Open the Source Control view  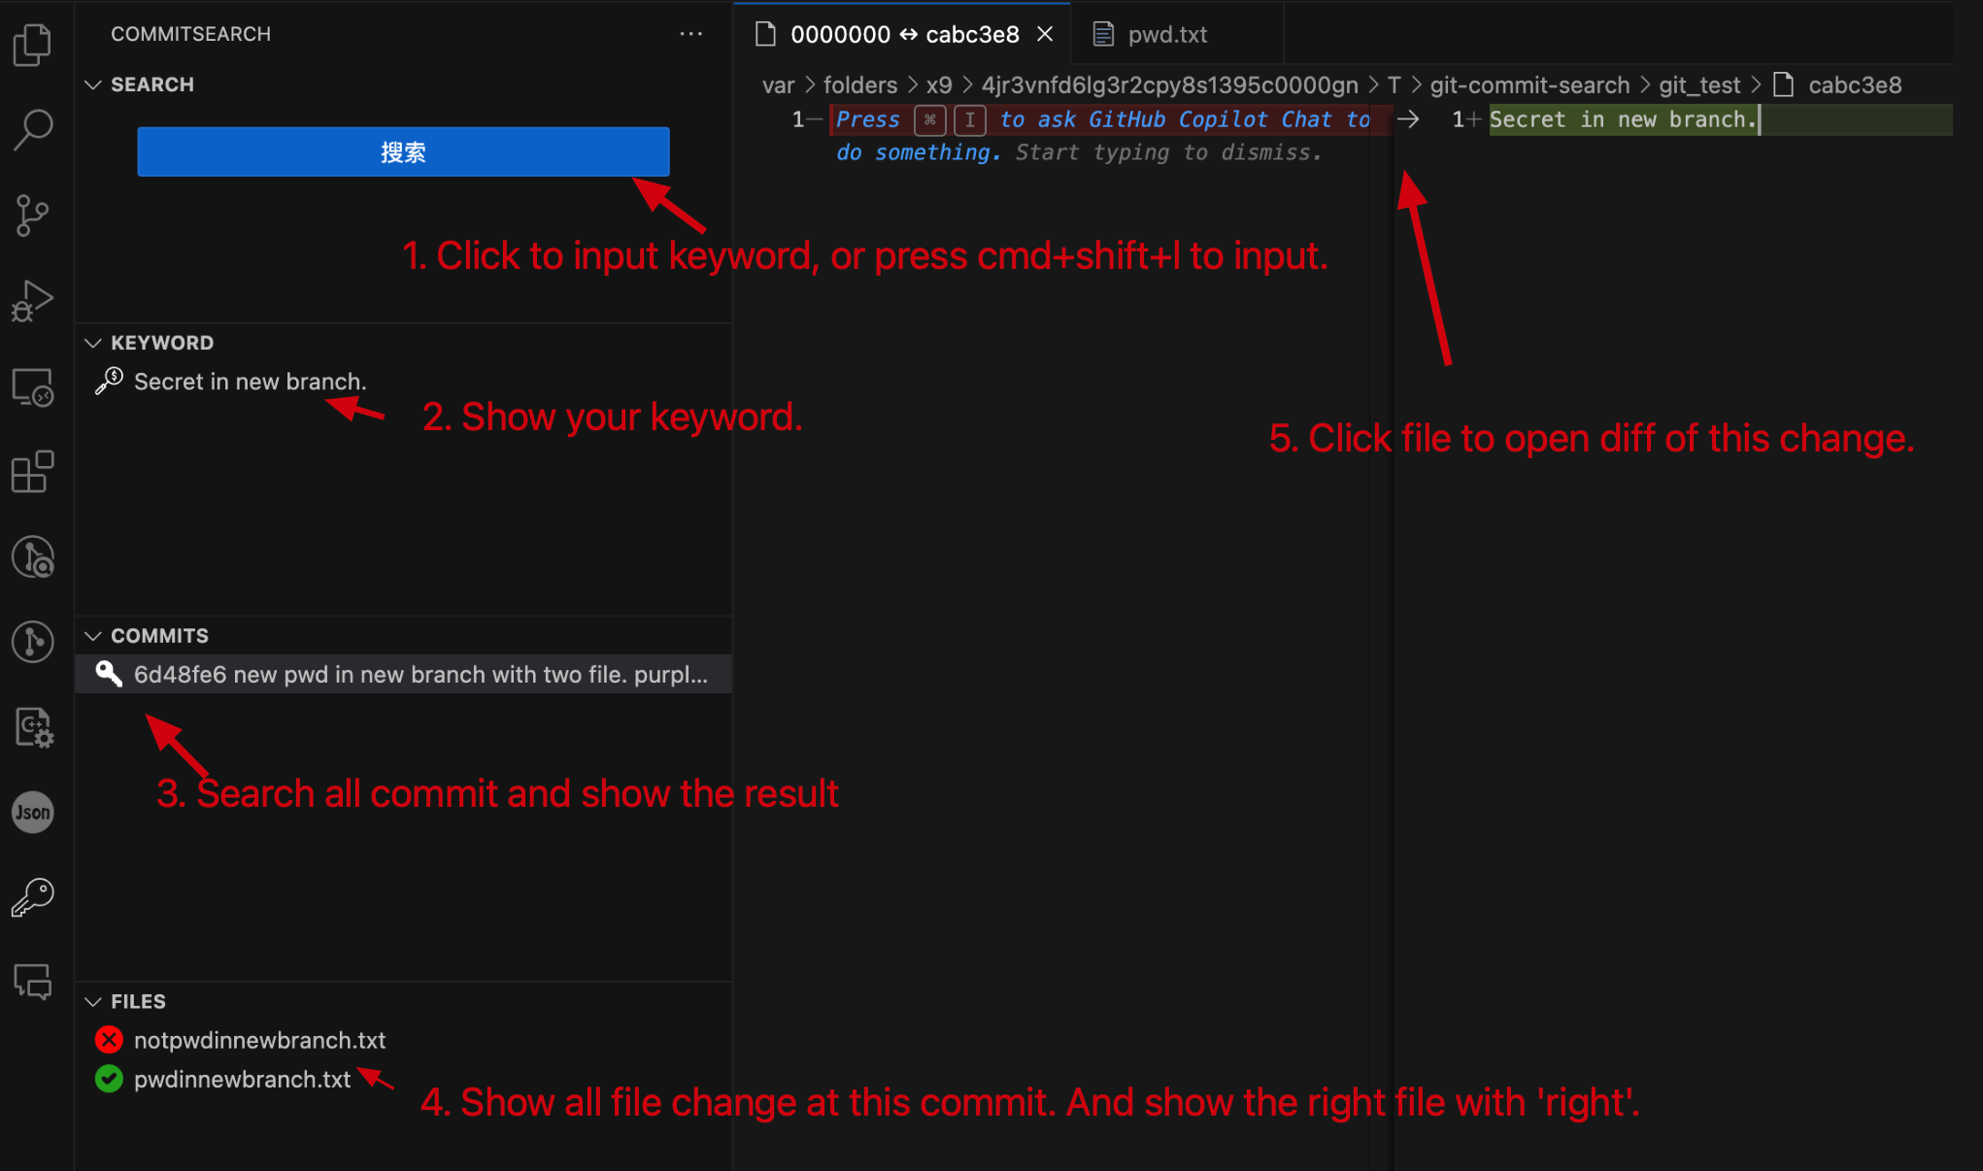[x=33, y=215]
